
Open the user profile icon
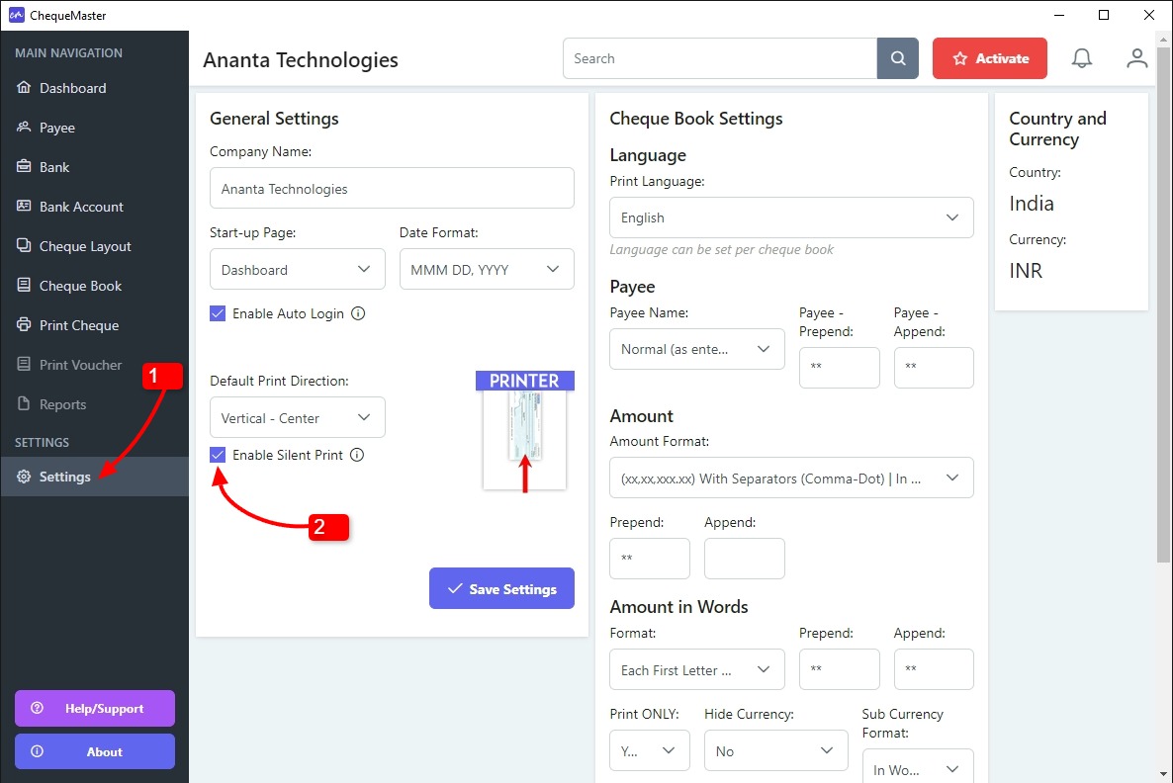pyautogui.click(x=1136, y=58)
